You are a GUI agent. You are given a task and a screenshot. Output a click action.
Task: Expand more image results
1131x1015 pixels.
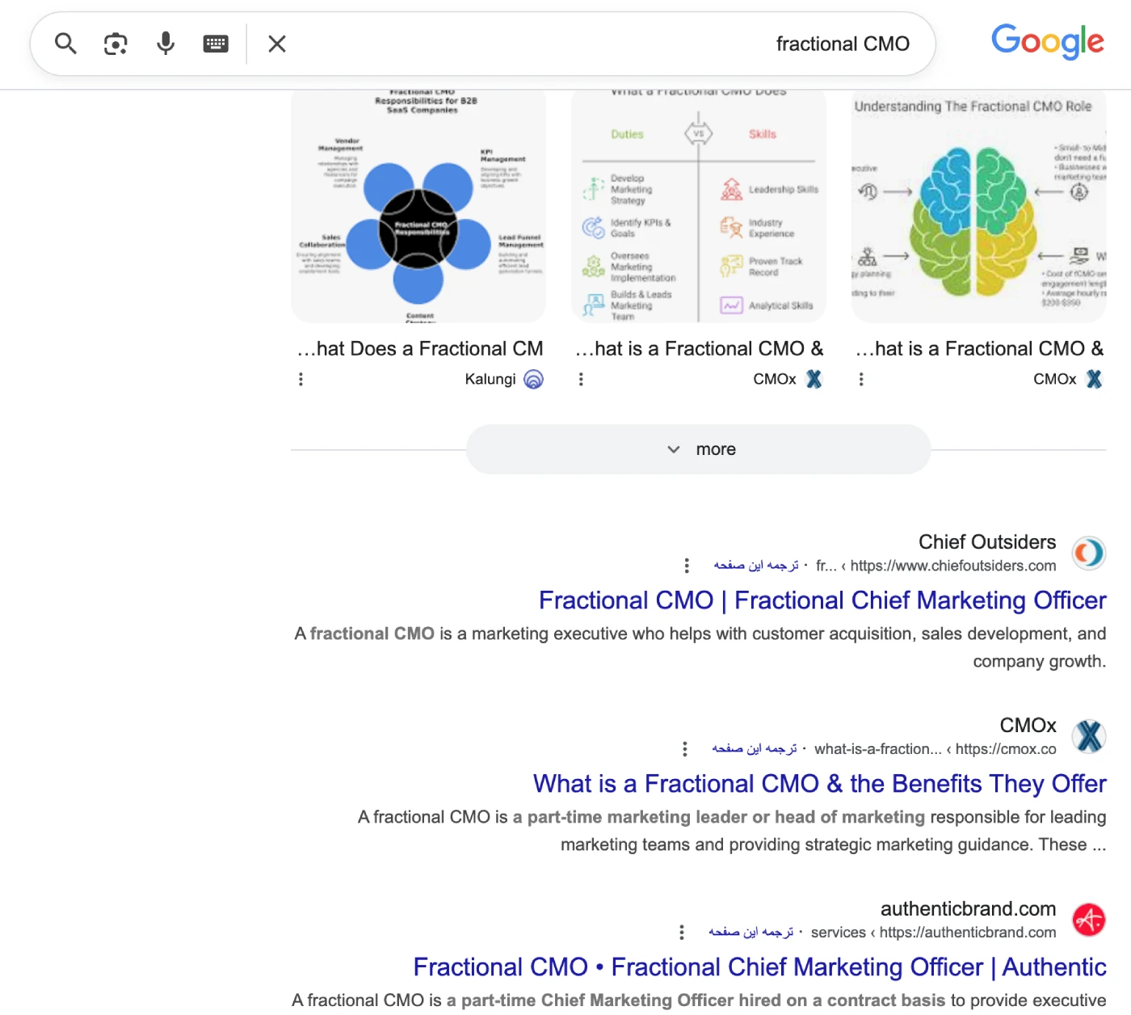click(699, 449)
